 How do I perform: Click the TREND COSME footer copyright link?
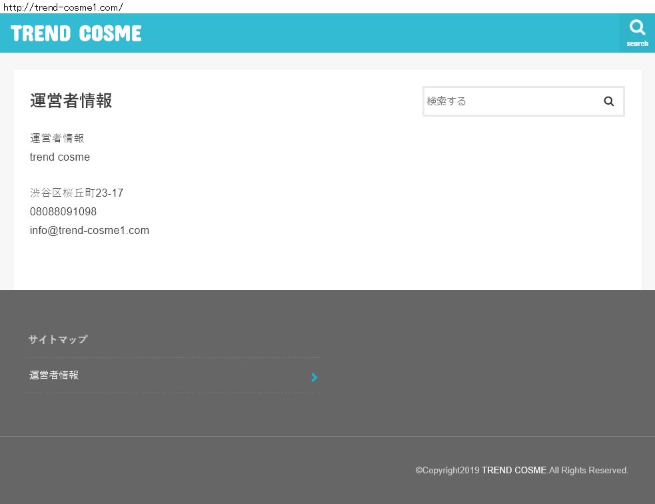click(x=514, y=470)
